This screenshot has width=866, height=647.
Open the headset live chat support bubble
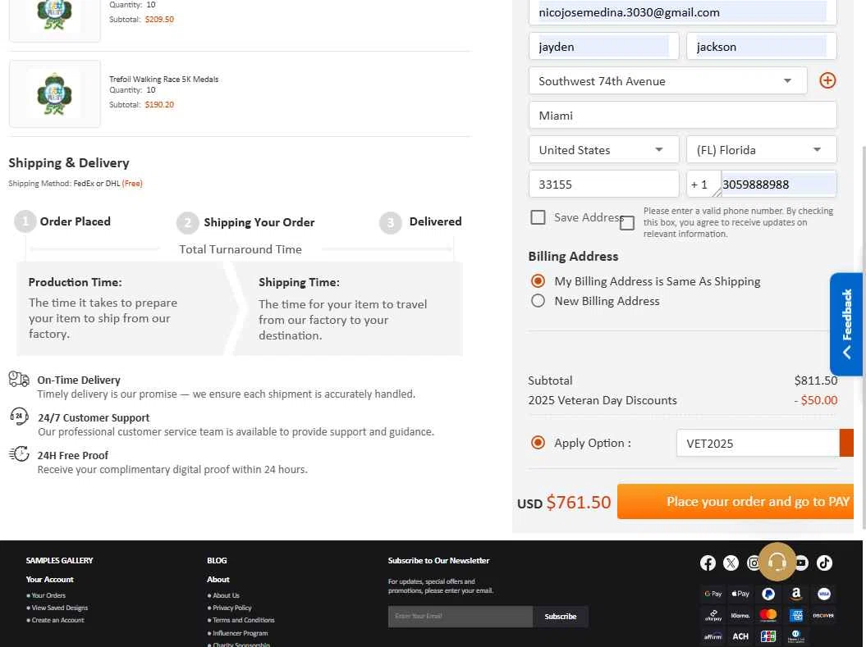pyautogui.click(x=777, y=562)
